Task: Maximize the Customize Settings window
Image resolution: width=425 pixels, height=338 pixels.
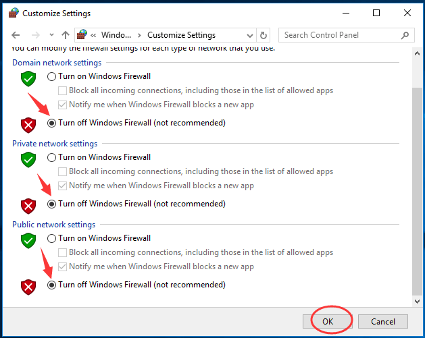Action: coord(376,13)
